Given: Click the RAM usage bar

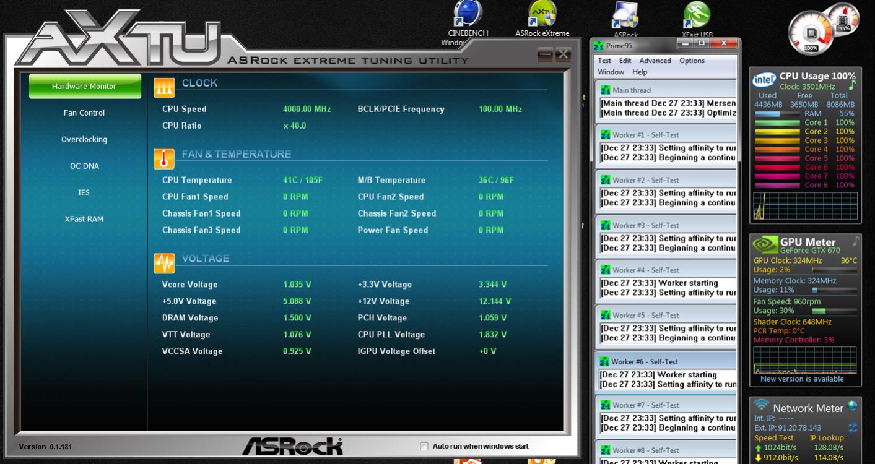Looking at the screenshot, I should click(x=777, y=114).
